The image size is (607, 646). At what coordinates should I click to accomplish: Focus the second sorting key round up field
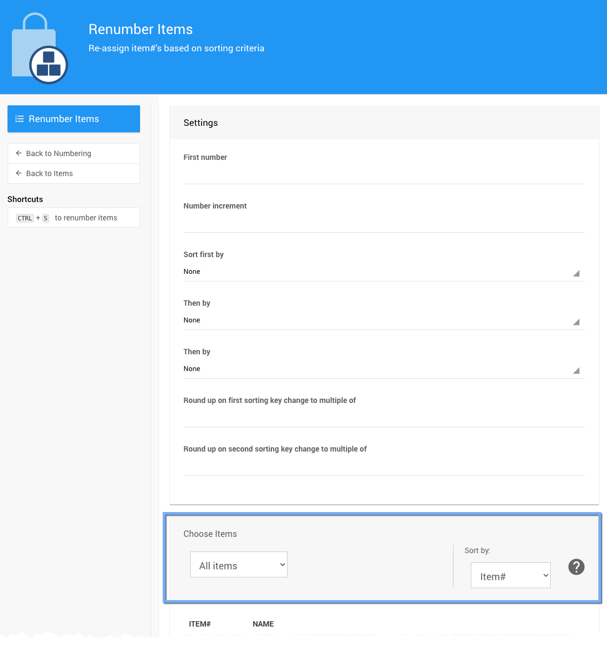pos(383,466)
